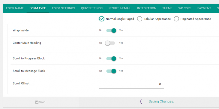Open the Integration tab
219x109 pixels.
(x=147, y=8)
